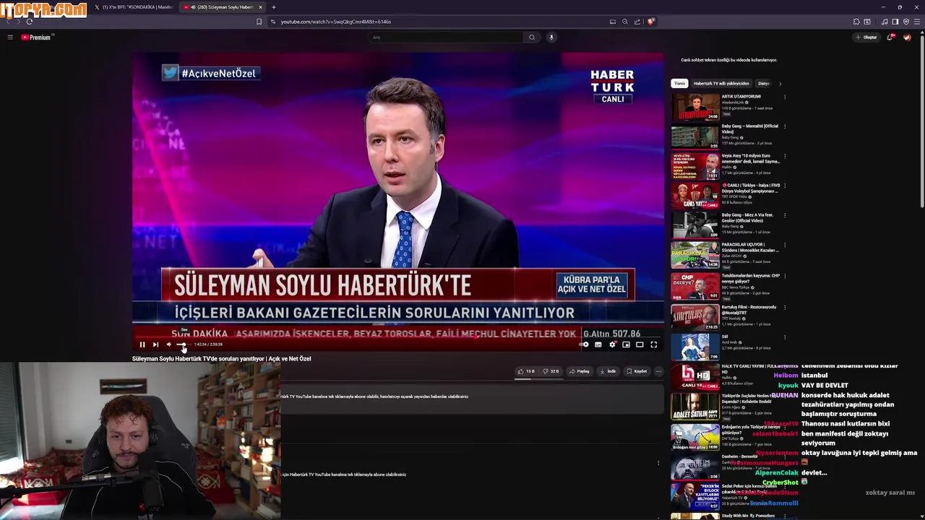This screenshot has height=520, width=925.
Task: Open browser zoom magnifier in address bar
Action: point(625,22)
